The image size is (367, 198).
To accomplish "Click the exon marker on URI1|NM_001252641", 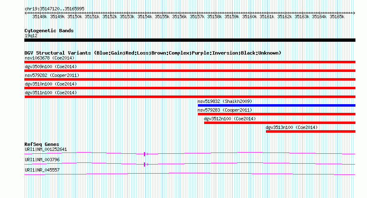I will [145, 154].
